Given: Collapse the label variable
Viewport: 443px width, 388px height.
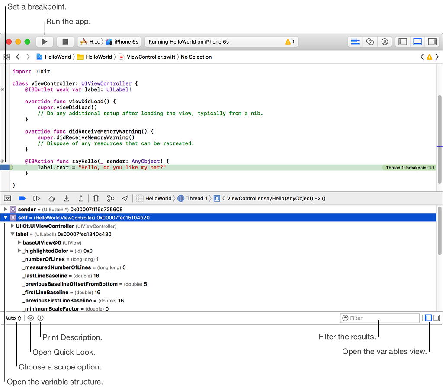Looking at the screenshot, I should (x=13, y=234).
